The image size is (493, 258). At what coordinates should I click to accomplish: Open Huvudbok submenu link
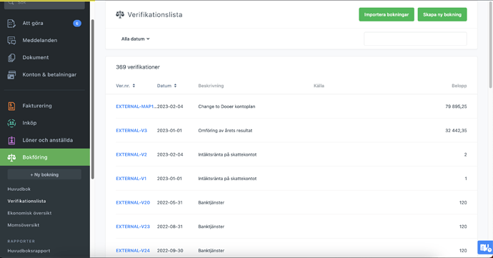point(19,189)
